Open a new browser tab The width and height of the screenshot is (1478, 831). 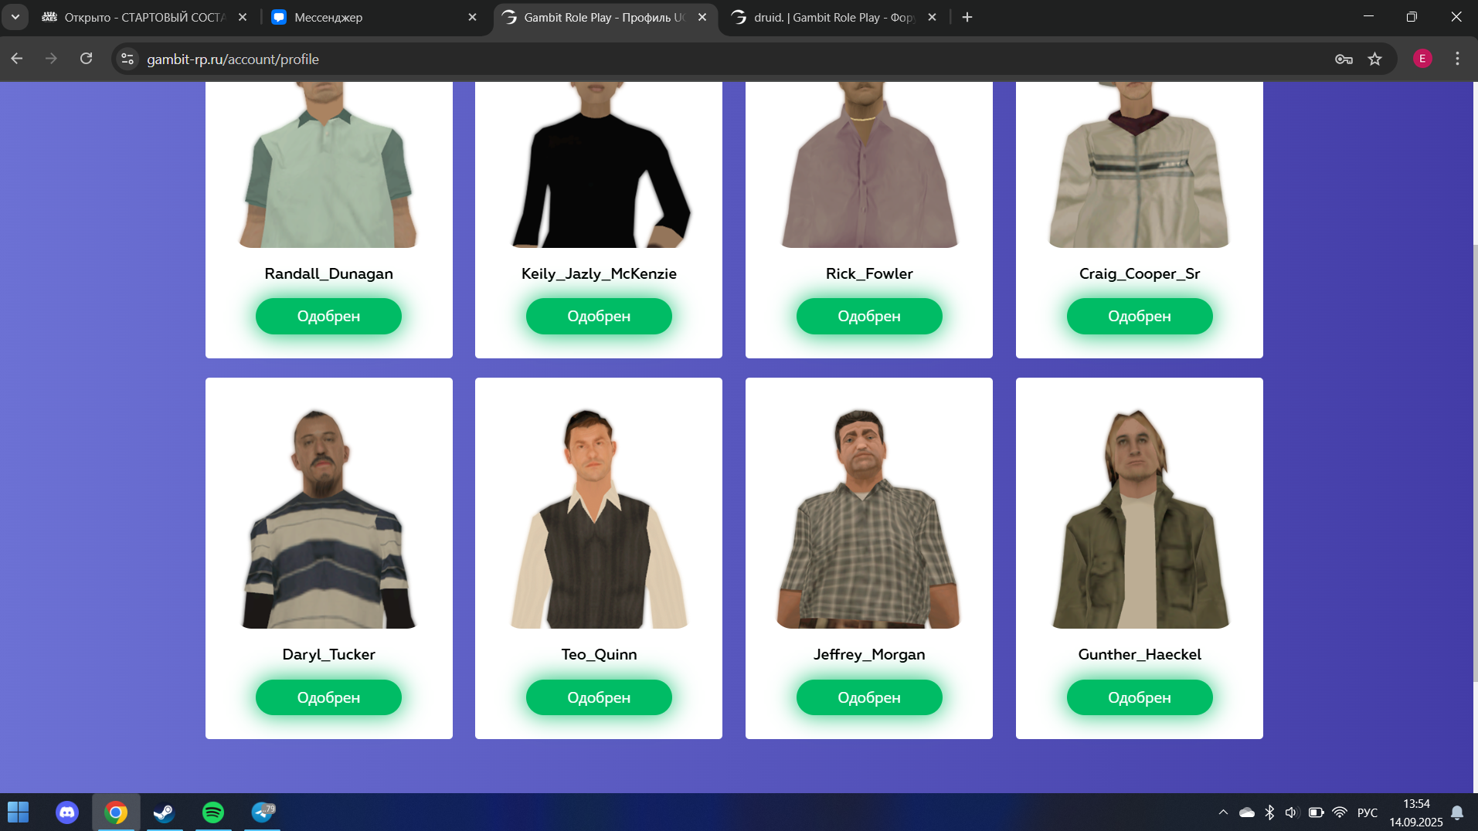[967, 17]
